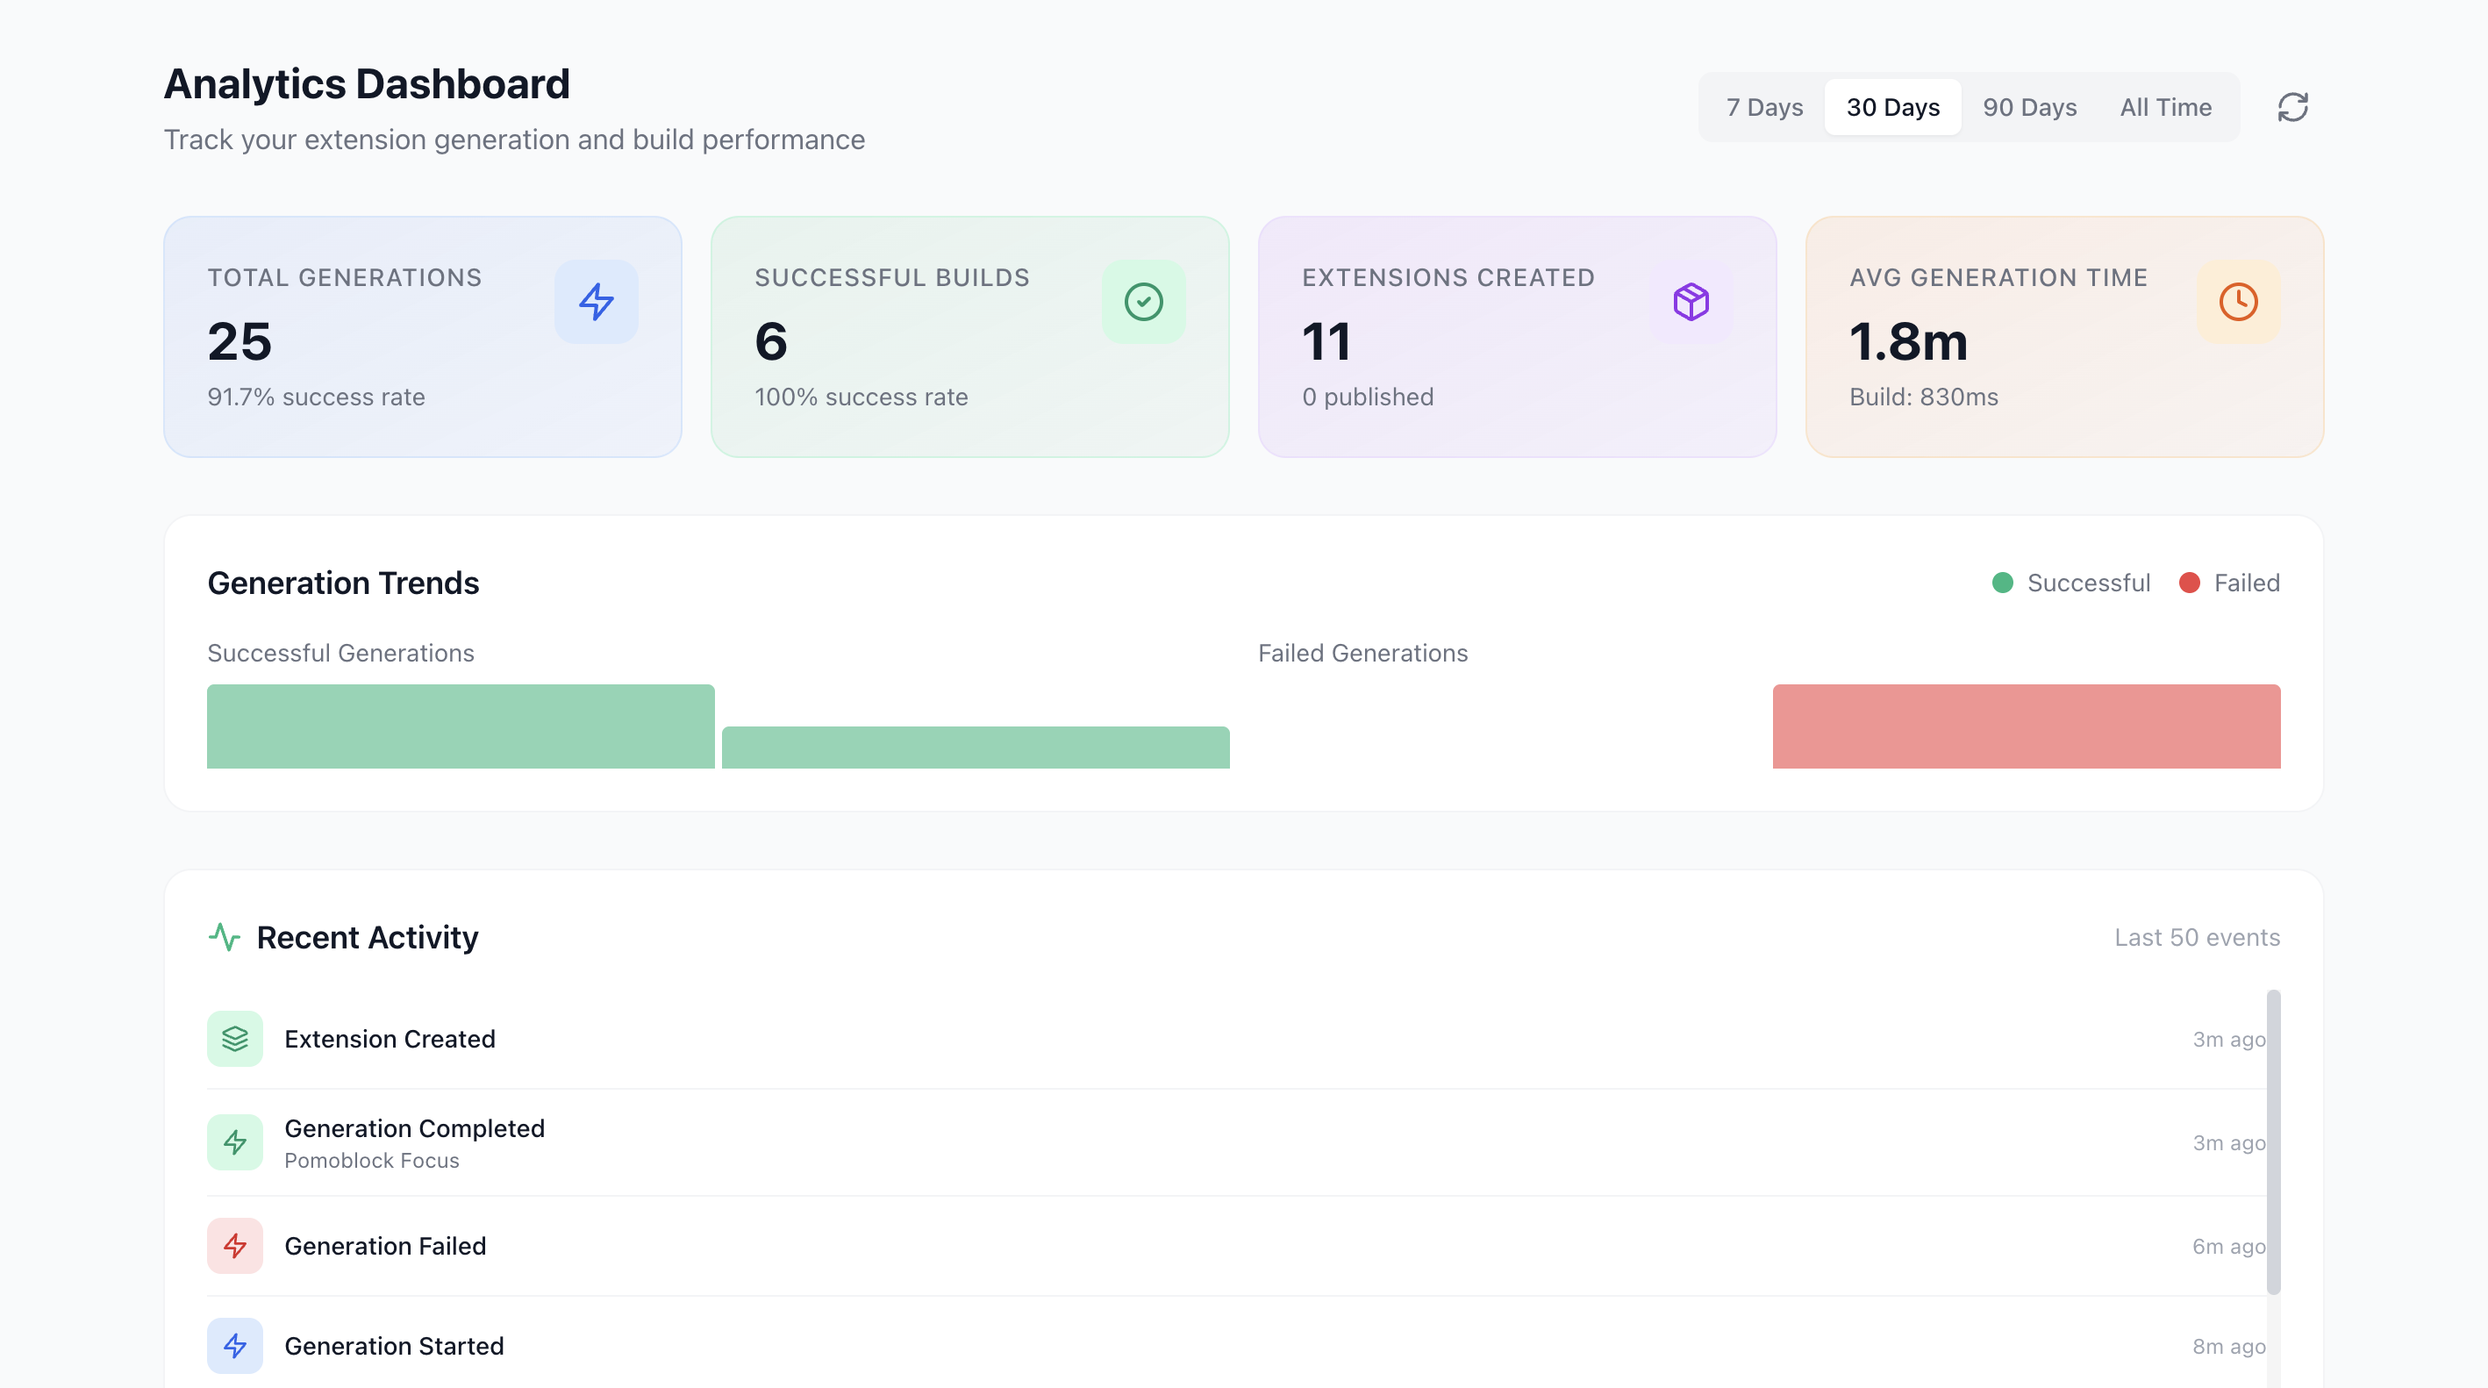Image resolution: width=2488 pixels, height=1388 pixels.
Task: Click the clock icon on Avg Generation Time card
Action: click(x=2238, y=301)
